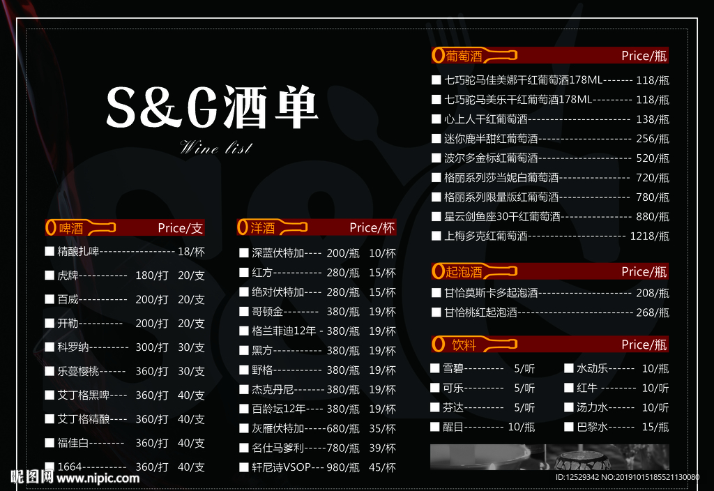The width and height of the screenshot is (714, 491).
Task: Click the 红方 liquor name
Action: tap(262, 273)
